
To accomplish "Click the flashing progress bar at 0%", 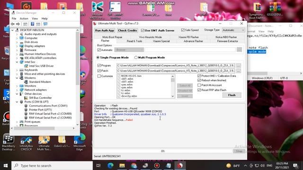I will click(x=163, y=151).
